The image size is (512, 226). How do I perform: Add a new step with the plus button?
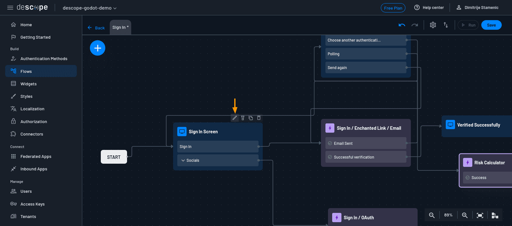(x=98, y=48)
